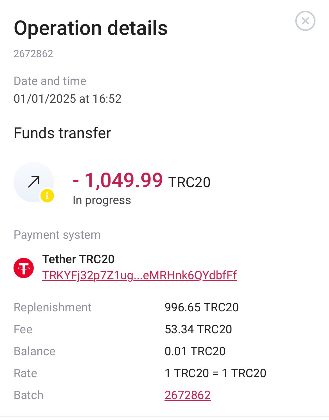Open the Batch 2672862 link
Viewport: 329px width, 420px height.
(x=188, y=395)
